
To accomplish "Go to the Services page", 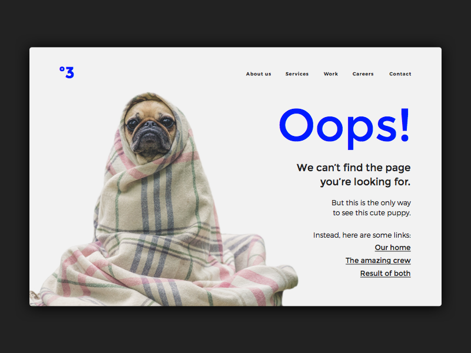I will point(297,74).
